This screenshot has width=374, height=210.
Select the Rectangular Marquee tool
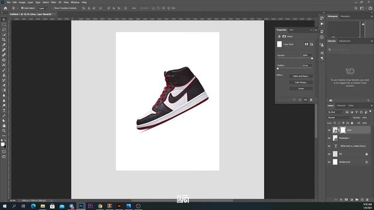[x=4, y=24]
